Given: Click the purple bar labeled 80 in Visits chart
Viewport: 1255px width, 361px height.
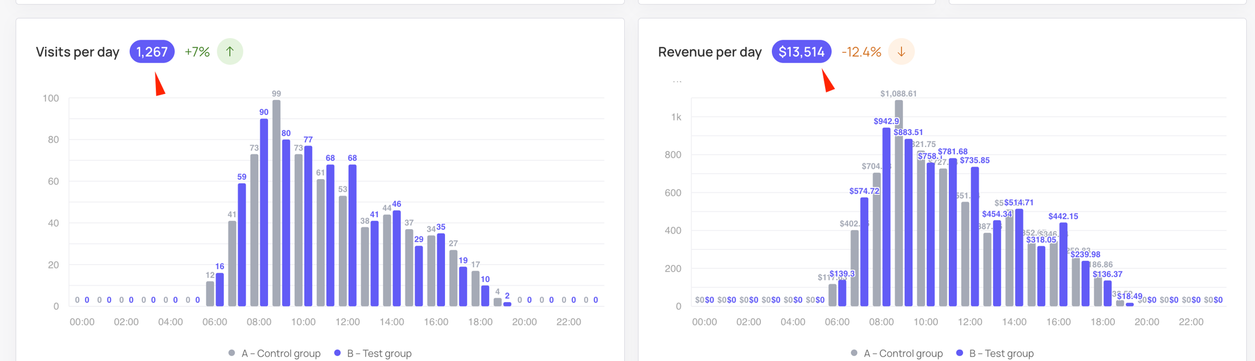Looking at the screenshot, I should (287, 223).
